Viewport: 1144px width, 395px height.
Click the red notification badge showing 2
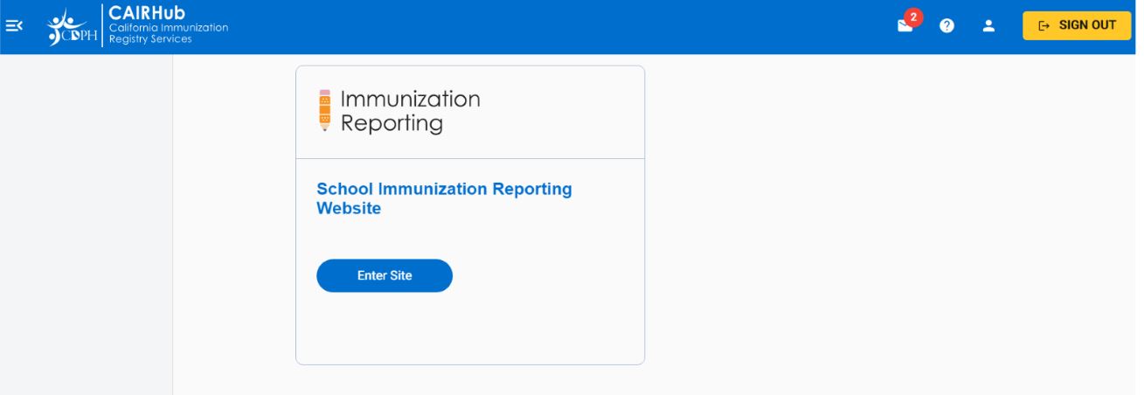coord(913,17)
